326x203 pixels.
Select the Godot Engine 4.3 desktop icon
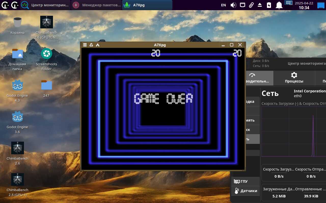point(17,91)
